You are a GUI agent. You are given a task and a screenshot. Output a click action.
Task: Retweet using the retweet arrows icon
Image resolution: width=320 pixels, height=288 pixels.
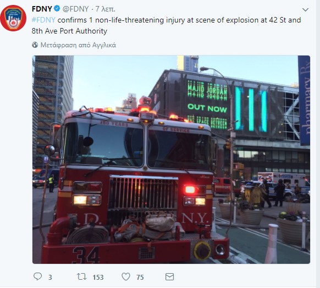[81, 277]
